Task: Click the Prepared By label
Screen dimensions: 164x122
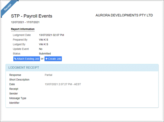Action: click(20, 40)
